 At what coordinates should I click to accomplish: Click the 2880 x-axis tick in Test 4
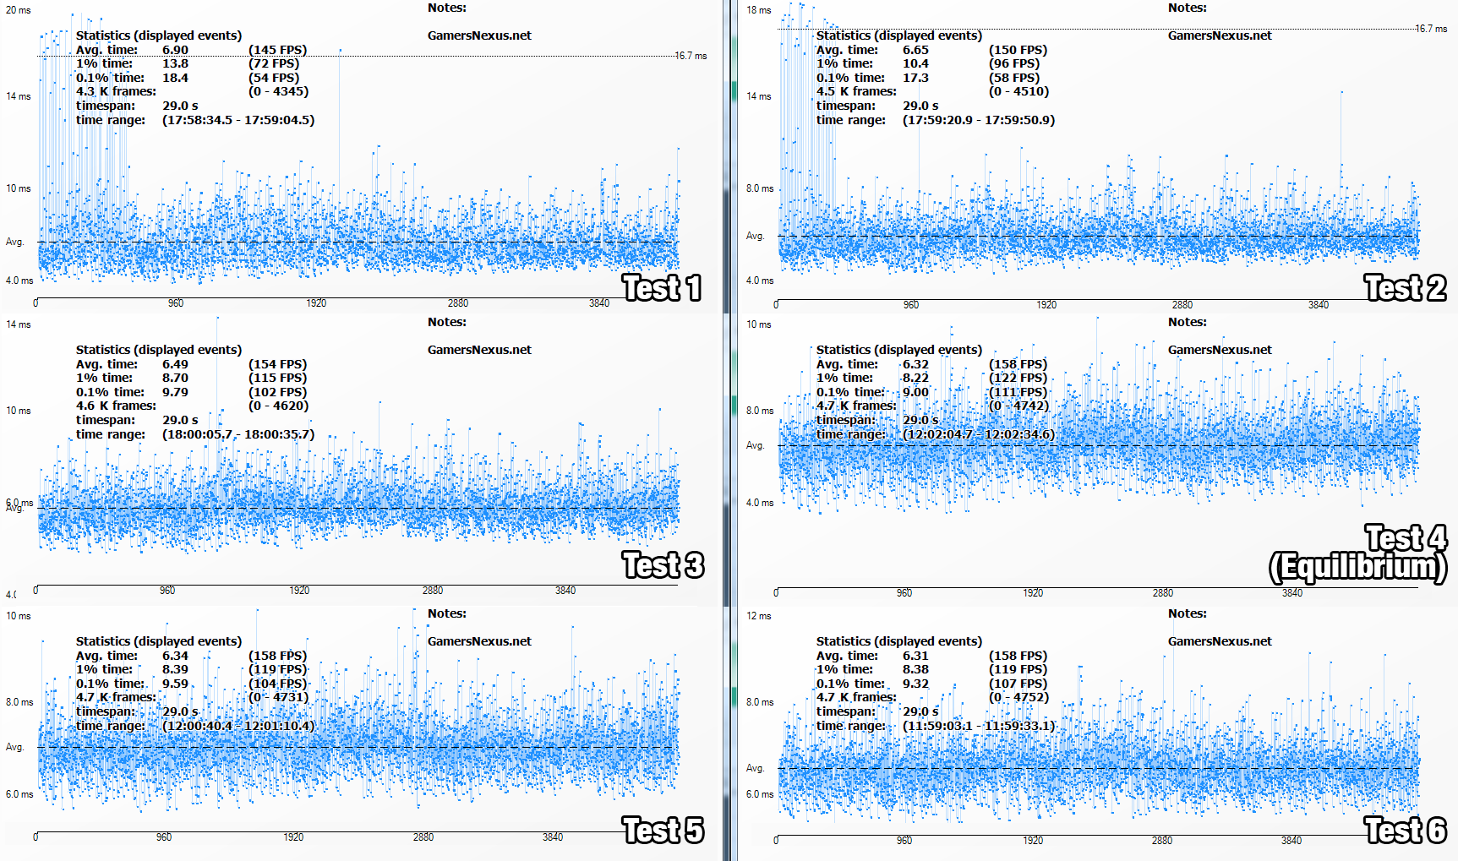click(x=1163, y=593)
